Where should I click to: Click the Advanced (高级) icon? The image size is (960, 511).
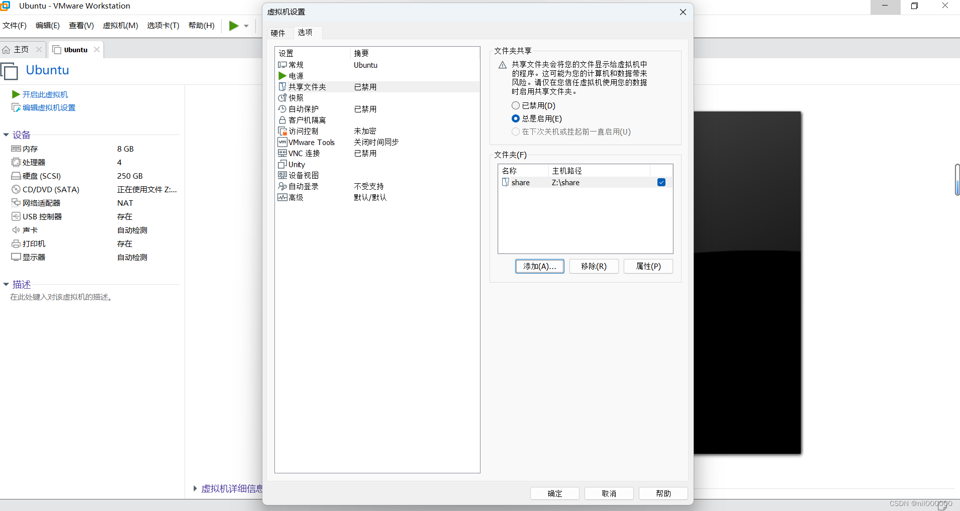click(x=282, y=197)
